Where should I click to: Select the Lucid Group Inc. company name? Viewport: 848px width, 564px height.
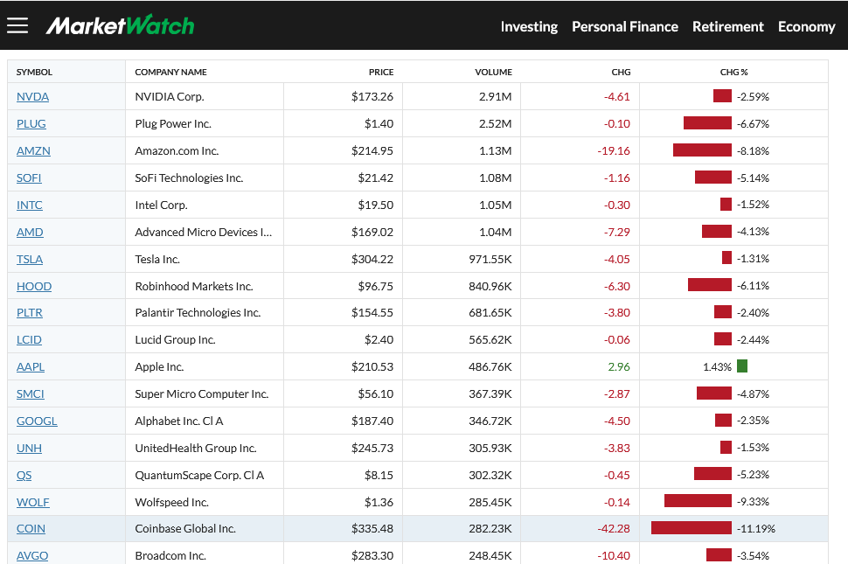(175, 339)
